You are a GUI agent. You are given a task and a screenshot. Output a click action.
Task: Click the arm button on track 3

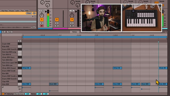tap(72, 26)
